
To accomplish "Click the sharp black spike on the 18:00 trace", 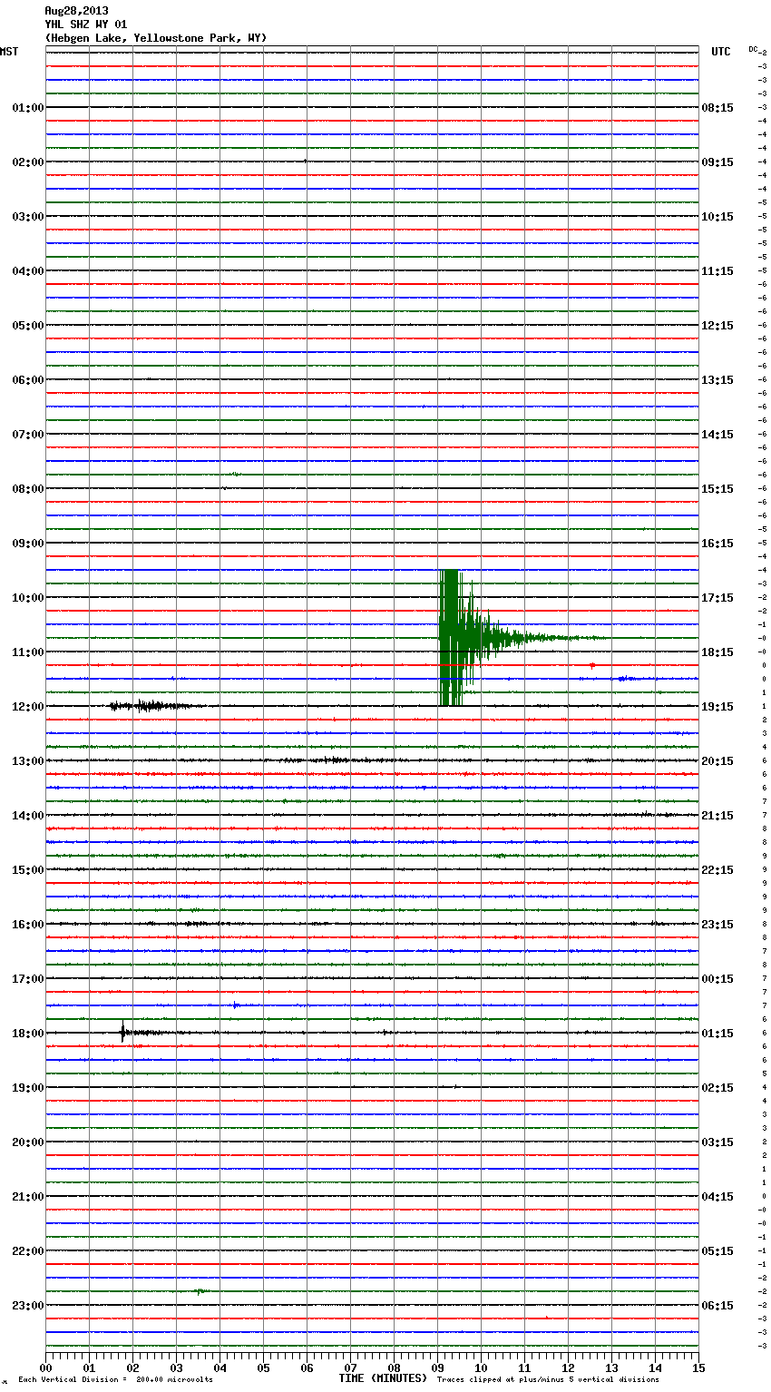I will 123,1032.
